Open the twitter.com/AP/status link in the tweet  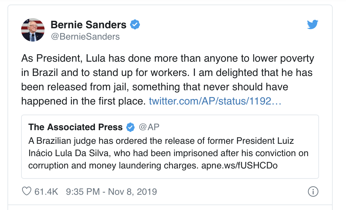tap(215, 101)
